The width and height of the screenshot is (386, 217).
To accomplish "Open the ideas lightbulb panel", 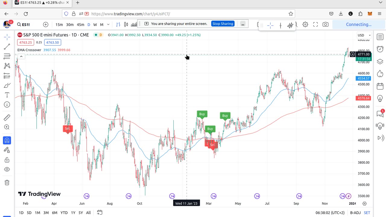I will coord(380,99).
